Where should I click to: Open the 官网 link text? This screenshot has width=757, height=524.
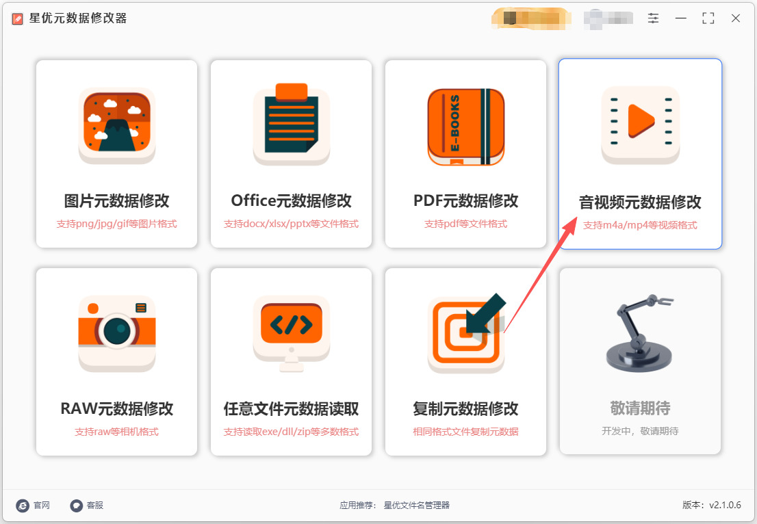[x=42, y=505]
